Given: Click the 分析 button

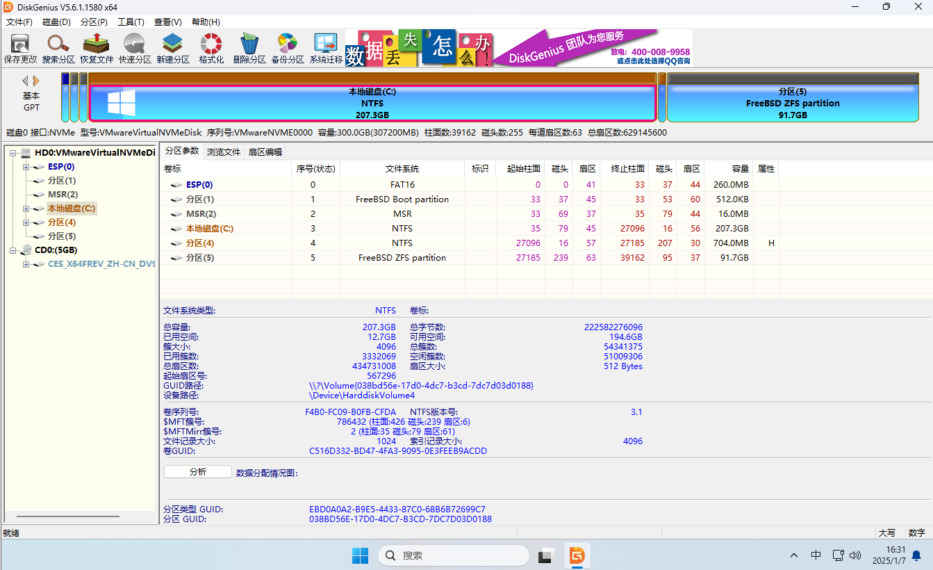Looking at the screenshot, I should (x=198, y=472).
